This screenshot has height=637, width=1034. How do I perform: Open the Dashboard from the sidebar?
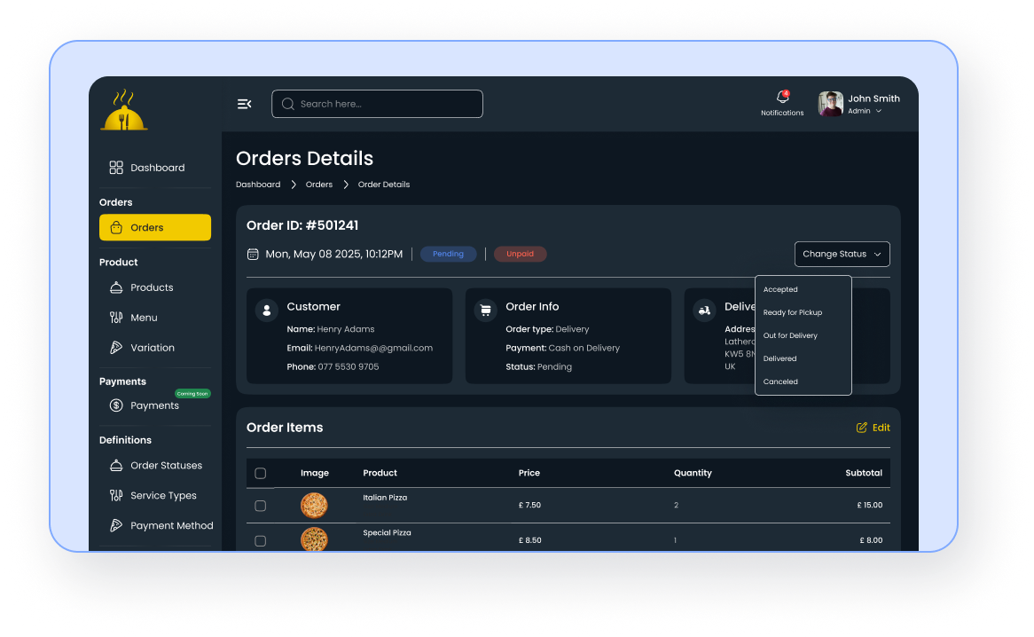[x=157, y=167]
